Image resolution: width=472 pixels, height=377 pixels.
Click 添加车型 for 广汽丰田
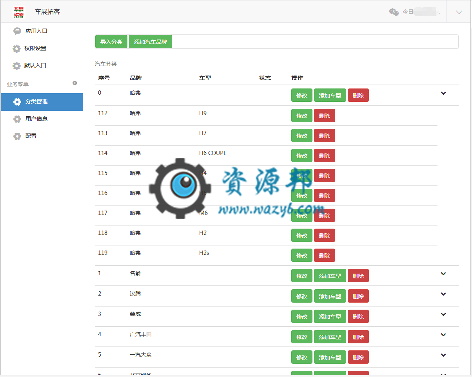[330, 337]
